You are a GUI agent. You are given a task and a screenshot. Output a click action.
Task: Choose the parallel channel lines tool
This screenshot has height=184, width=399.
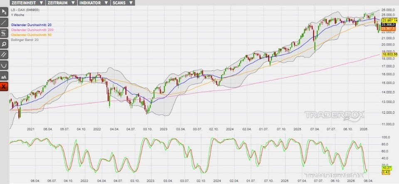(x=4, y=54)
